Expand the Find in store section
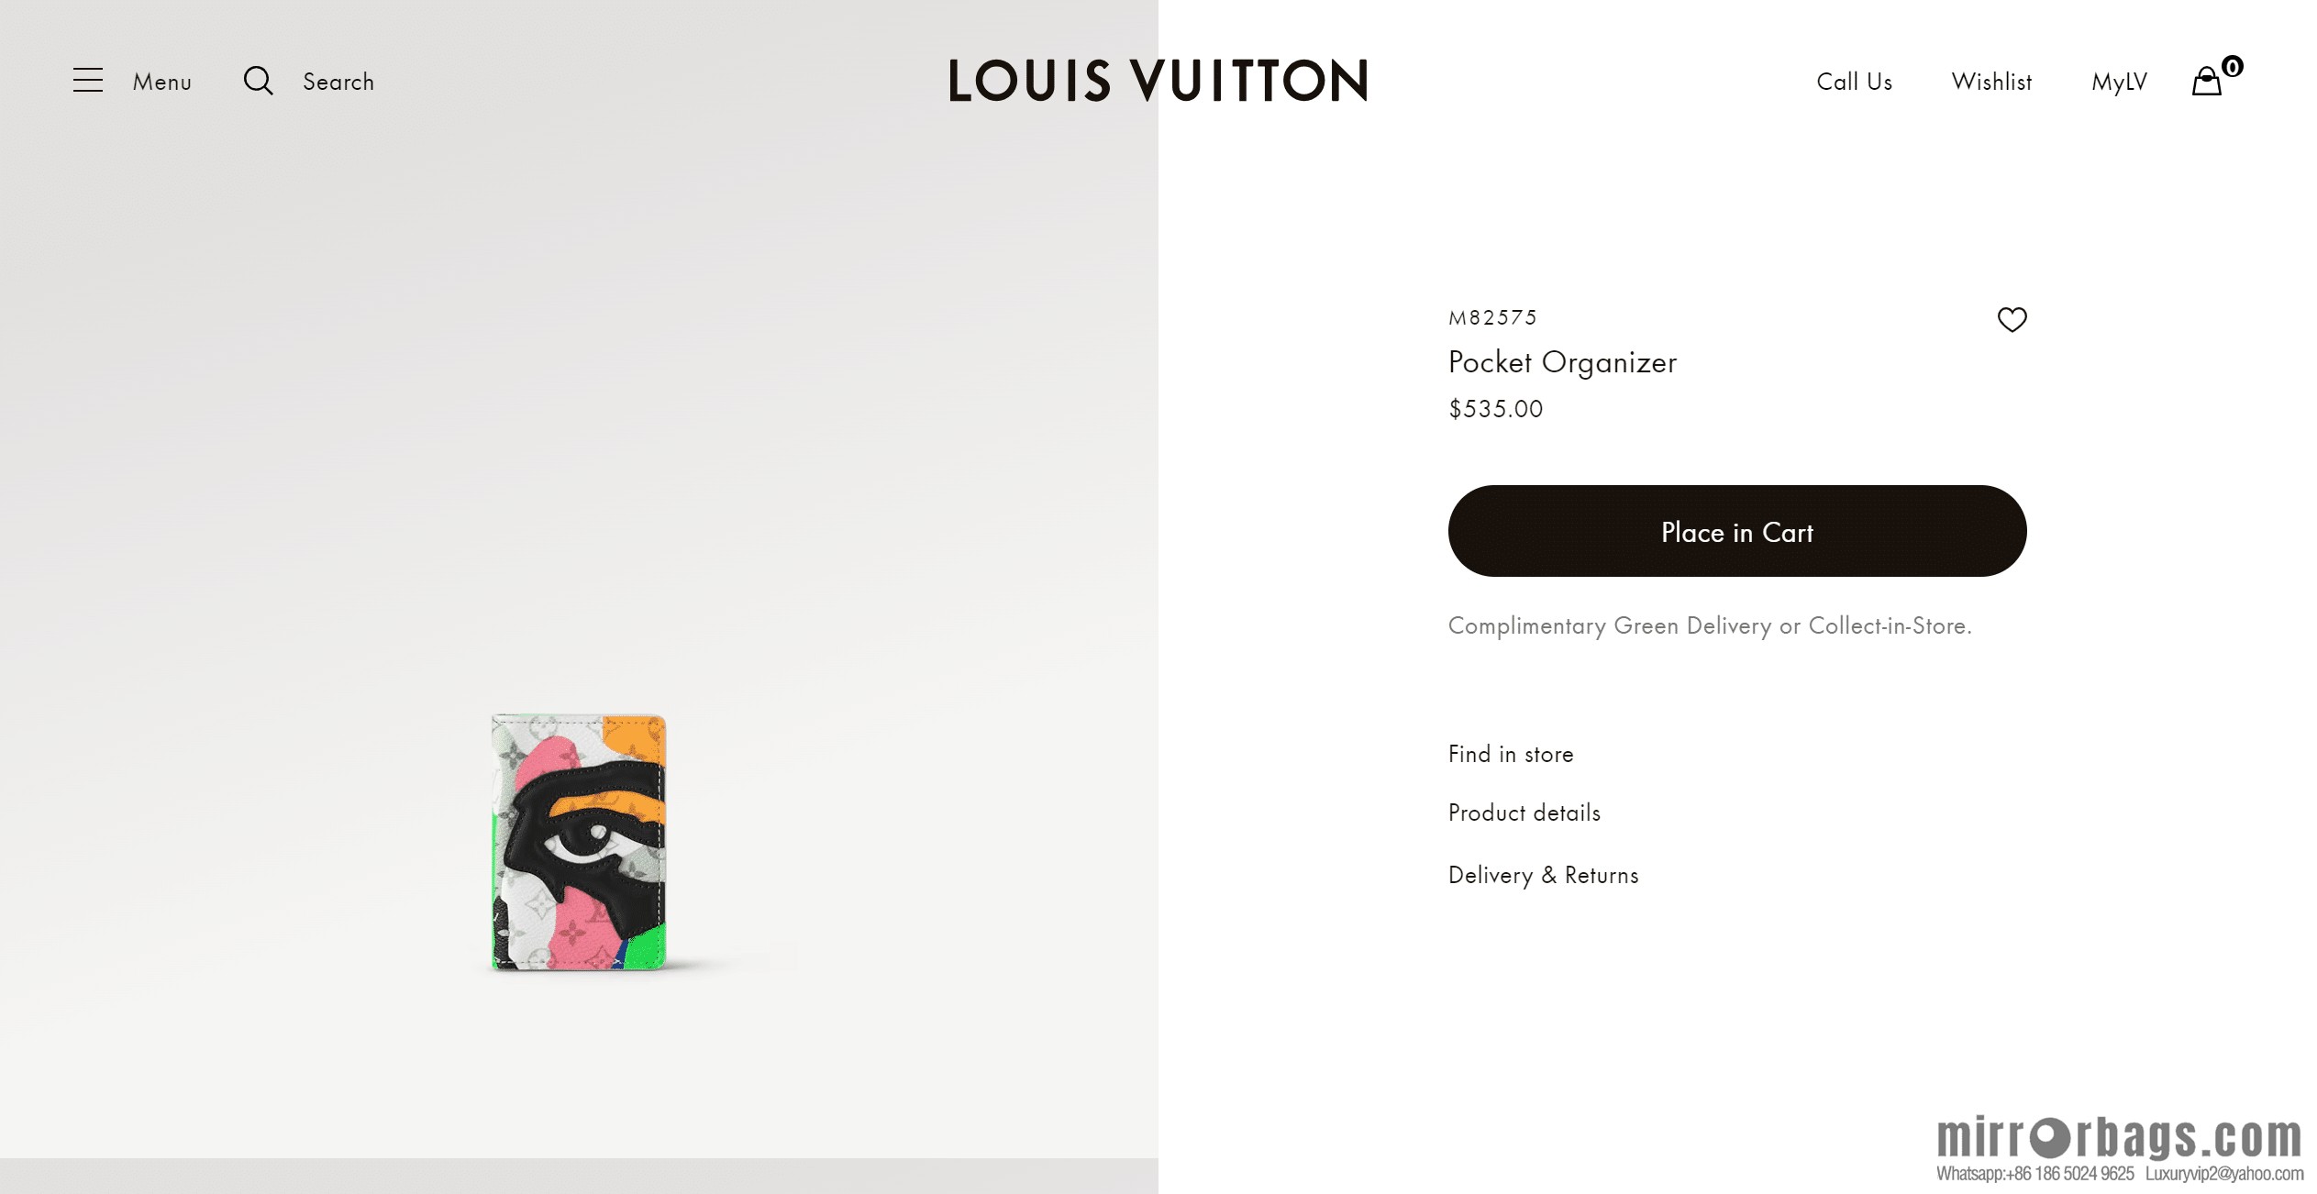Image resolution: width=2317 pixels, height=1194 pixels. click(x=1511, y=754)
